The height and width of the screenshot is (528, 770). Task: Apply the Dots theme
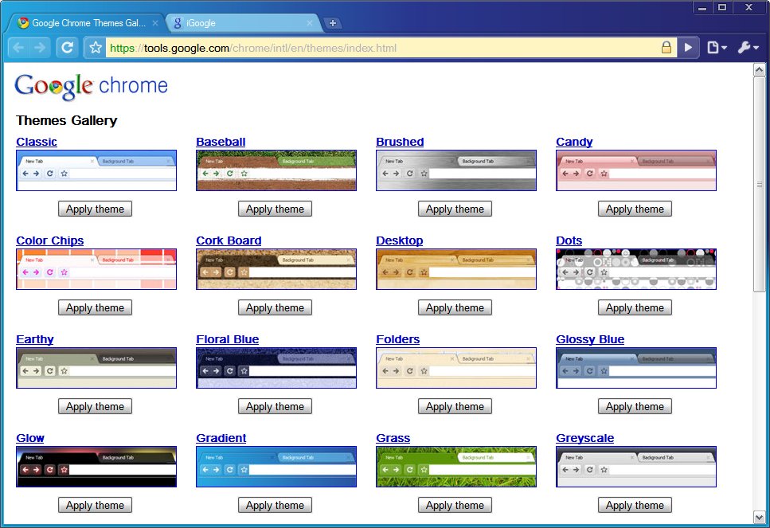[x=635, y=307]
